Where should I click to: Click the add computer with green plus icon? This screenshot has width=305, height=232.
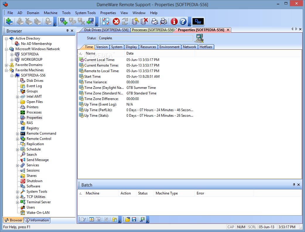tap(64, 21)
